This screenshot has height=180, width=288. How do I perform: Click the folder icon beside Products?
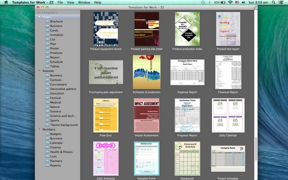coord(48,53)
